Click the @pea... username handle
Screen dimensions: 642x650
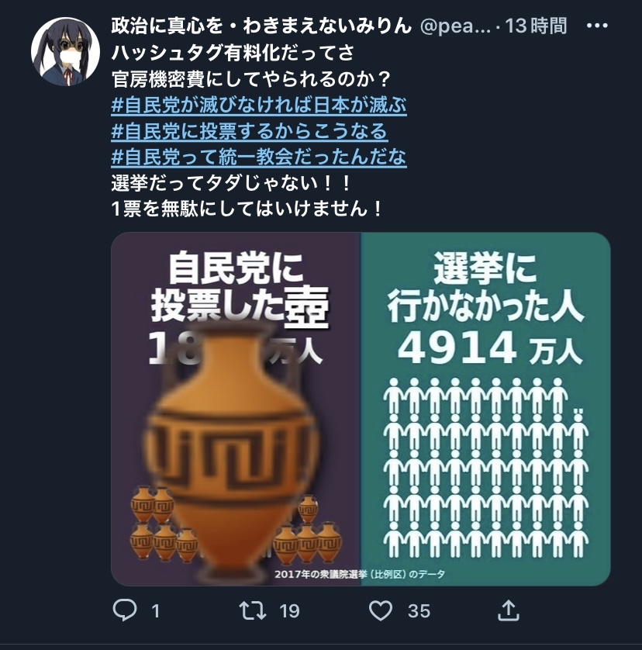[x=455, y=26]
